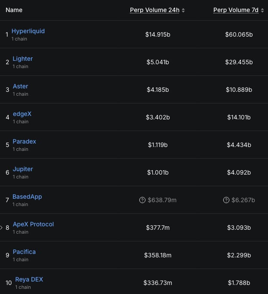The width and height of the screenshot is (268, 294).
Task: Open the ApeX Protocol link
Action: [33, 224]
